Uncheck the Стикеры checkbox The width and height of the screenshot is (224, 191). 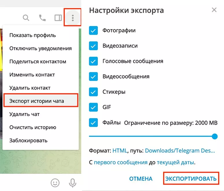tap(93, 92)
